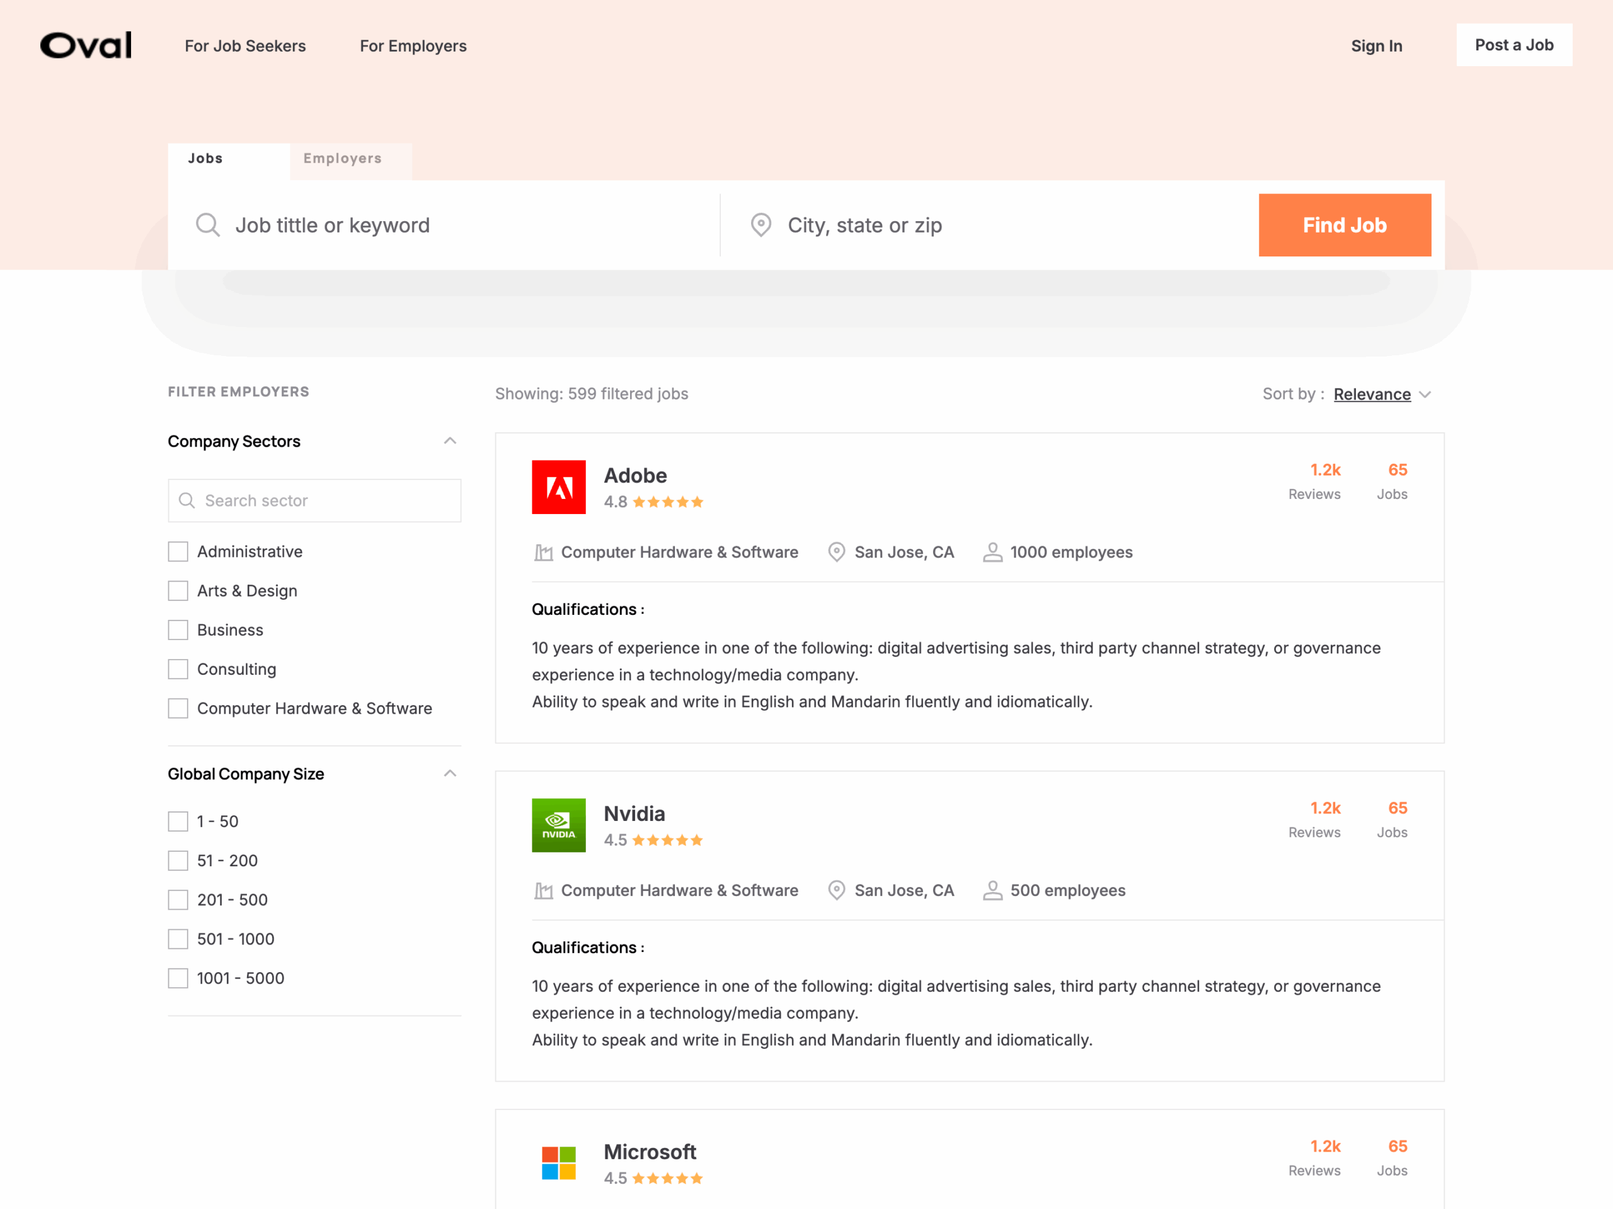Click the Post a Job button

(x=1513, y=45)
